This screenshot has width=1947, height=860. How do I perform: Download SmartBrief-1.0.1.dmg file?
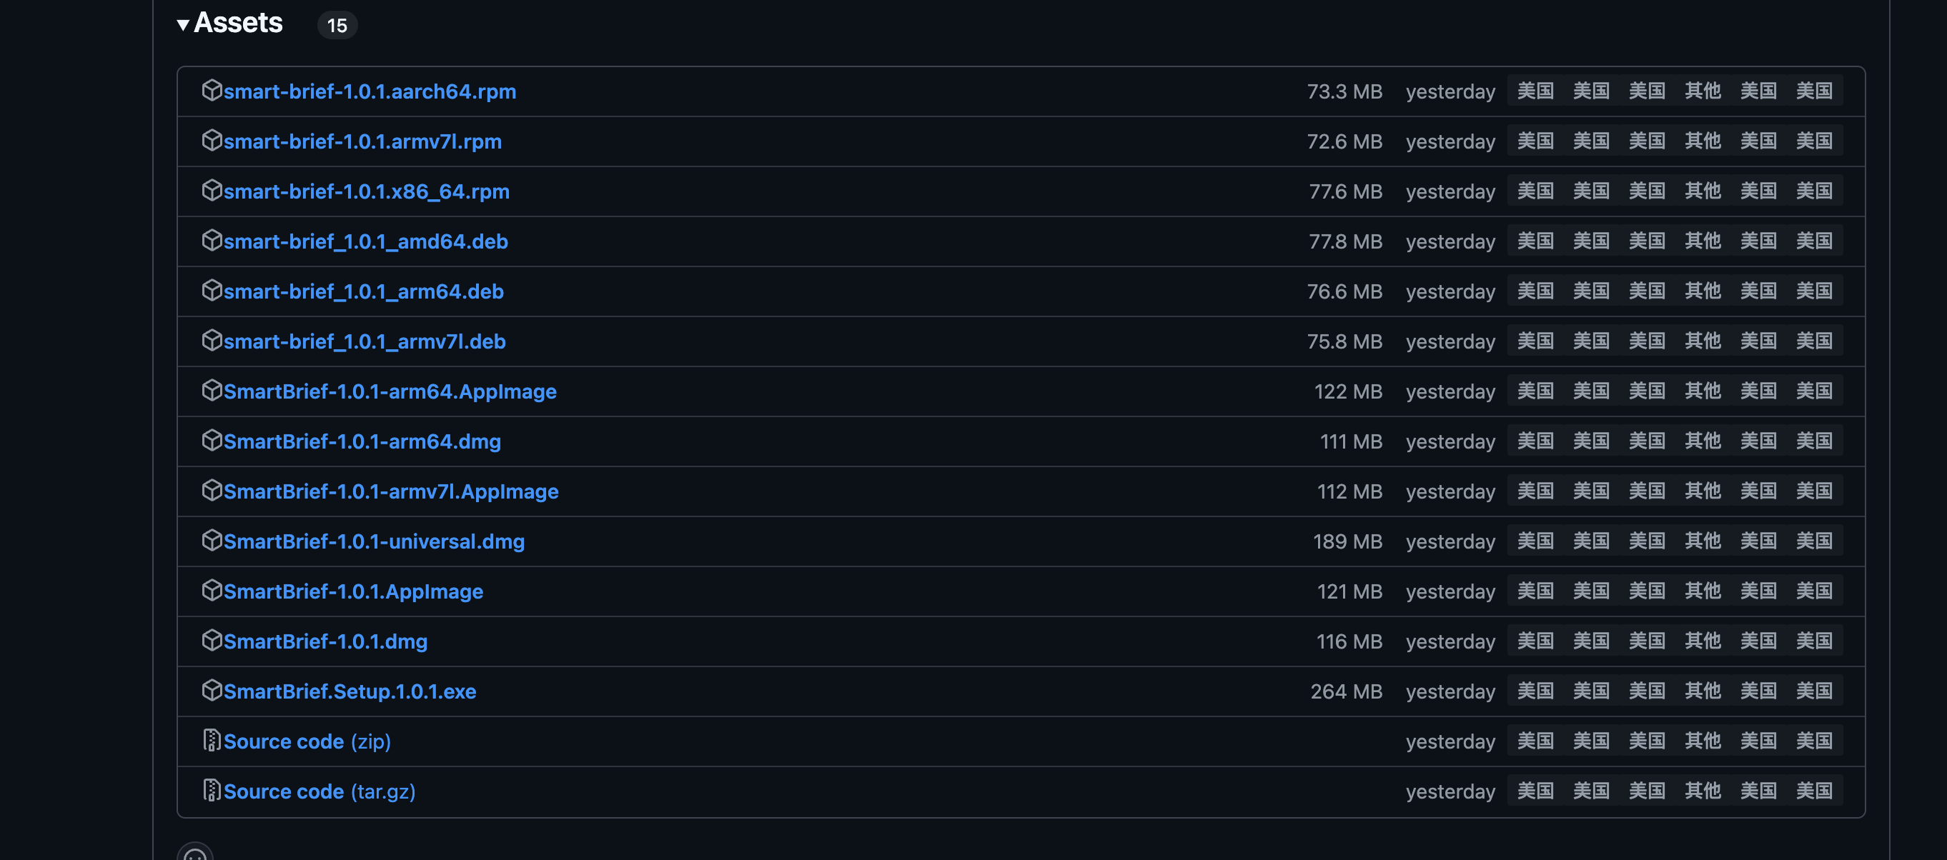click(325, 641)
